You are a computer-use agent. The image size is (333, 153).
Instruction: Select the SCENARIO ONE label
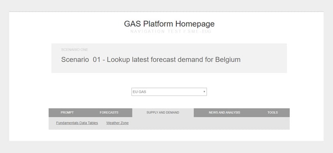(x=75, y=49)
